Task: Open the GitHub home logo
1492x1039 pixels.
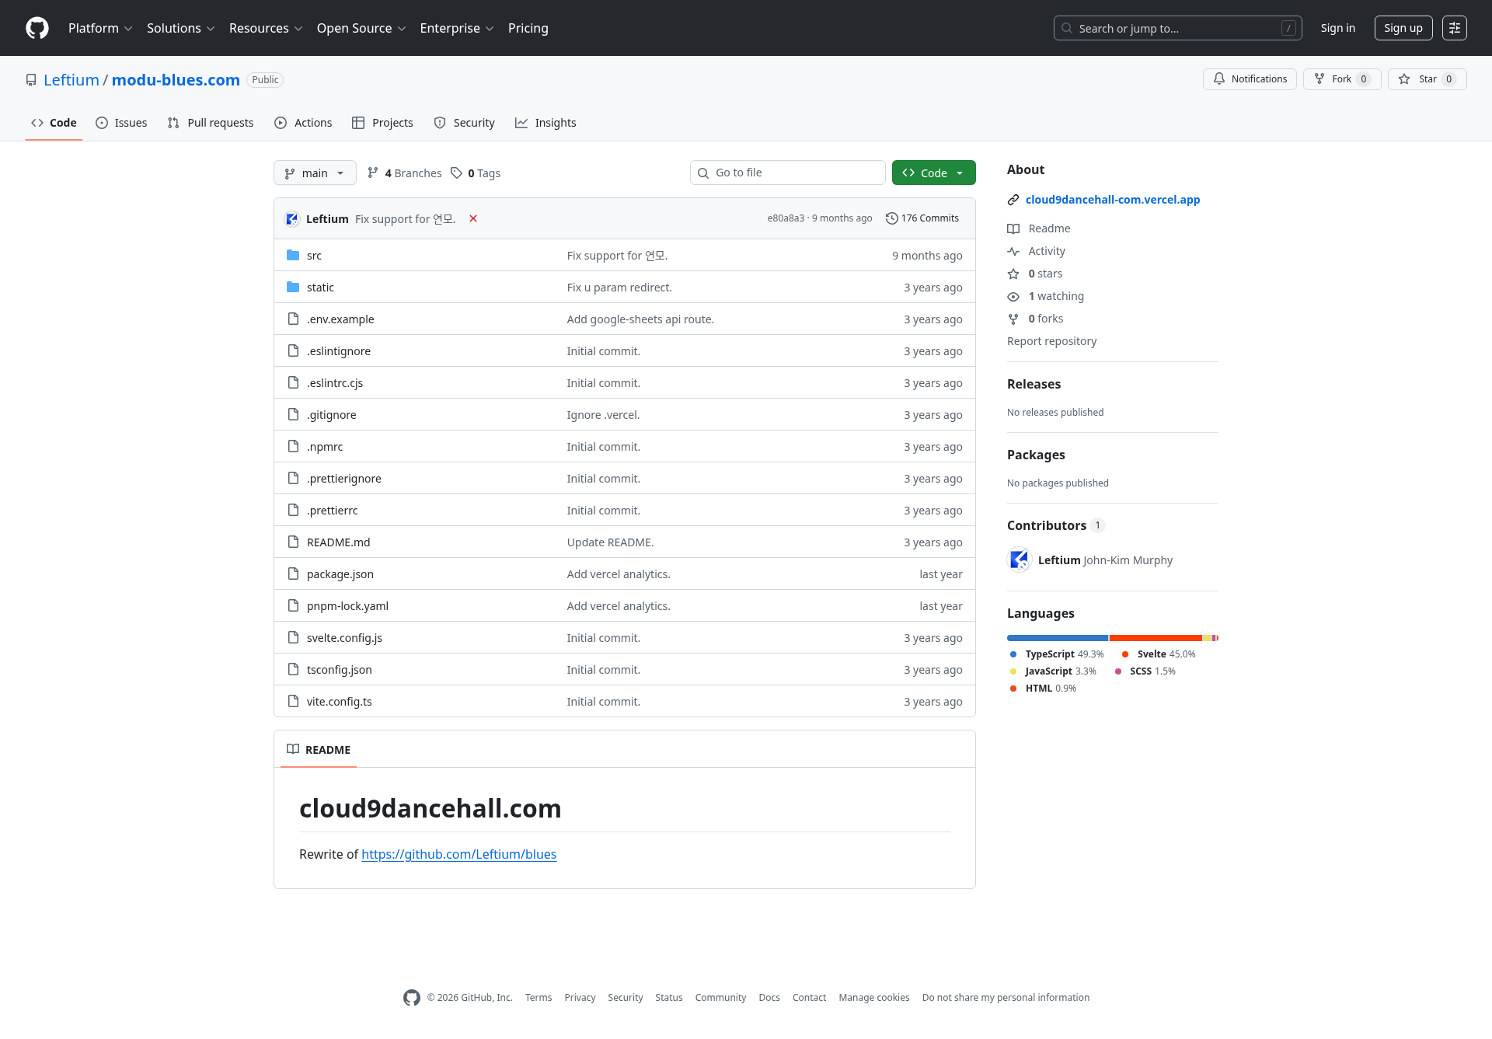Action: pos(37,28)
